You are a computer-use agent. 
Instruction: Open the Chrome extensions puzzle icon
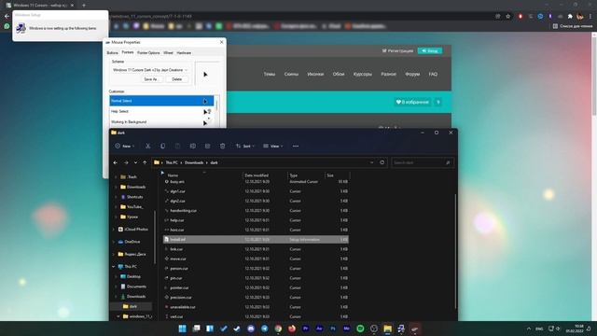(x=570, y=17)
